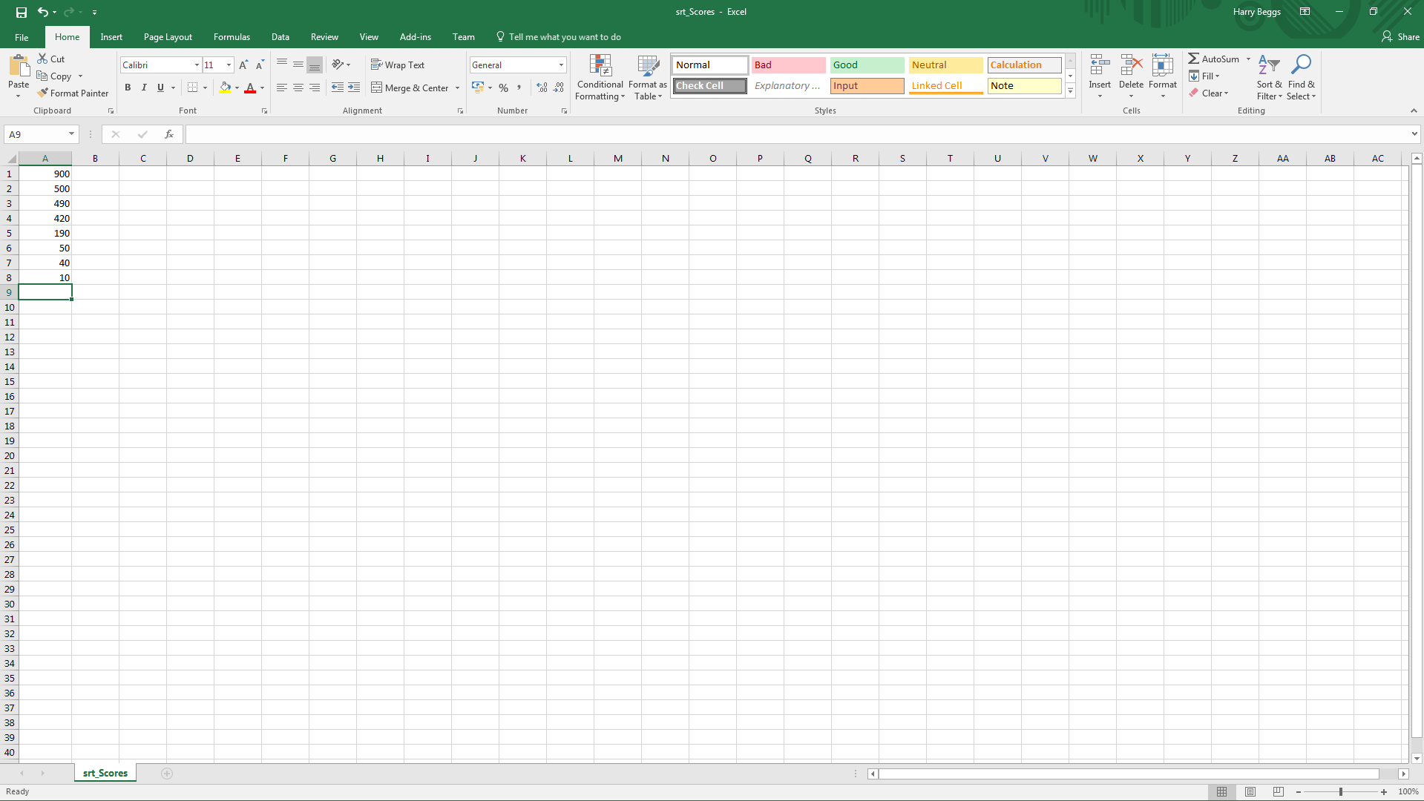Switch to the Formulas tab
The width and height of the screenshot is (1424, 801).
[232, 37]
